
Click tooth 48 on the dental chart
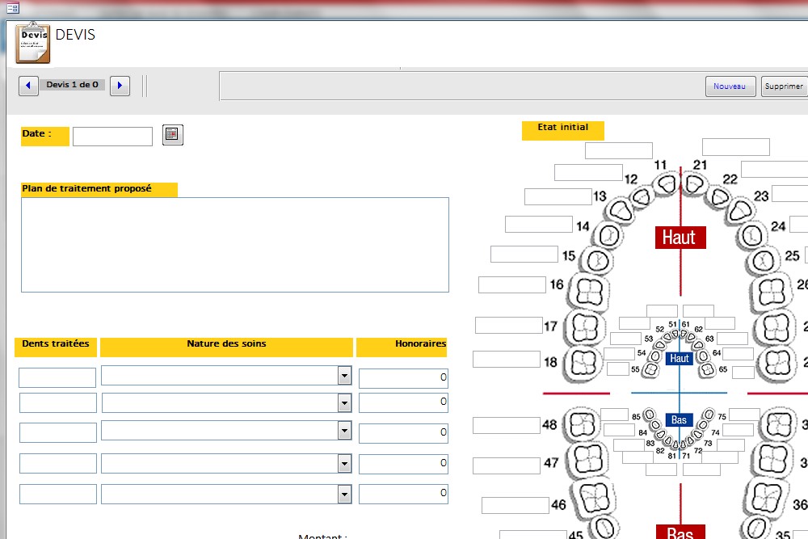[583, 425]
